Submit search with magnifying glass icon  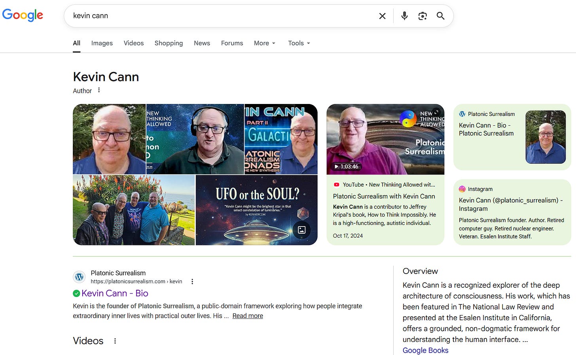coord(440,16)
